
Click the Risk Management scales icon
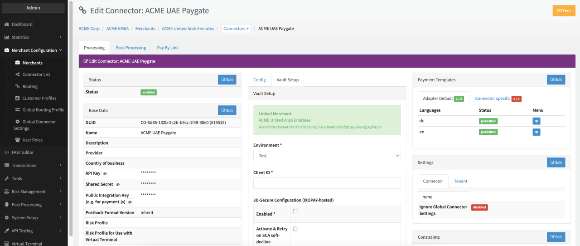tap(7, 192)
